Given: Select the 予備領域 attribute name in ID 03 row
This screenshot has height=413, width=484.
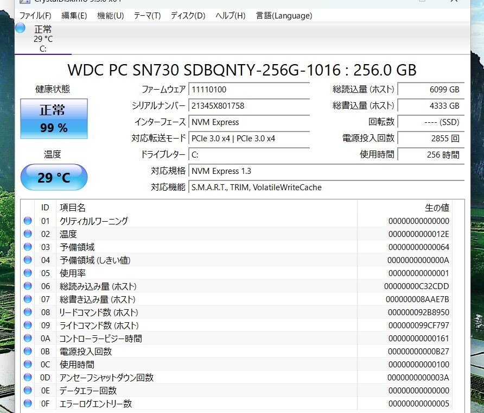Looking at the screenshot, I should (x=77, y=247).
